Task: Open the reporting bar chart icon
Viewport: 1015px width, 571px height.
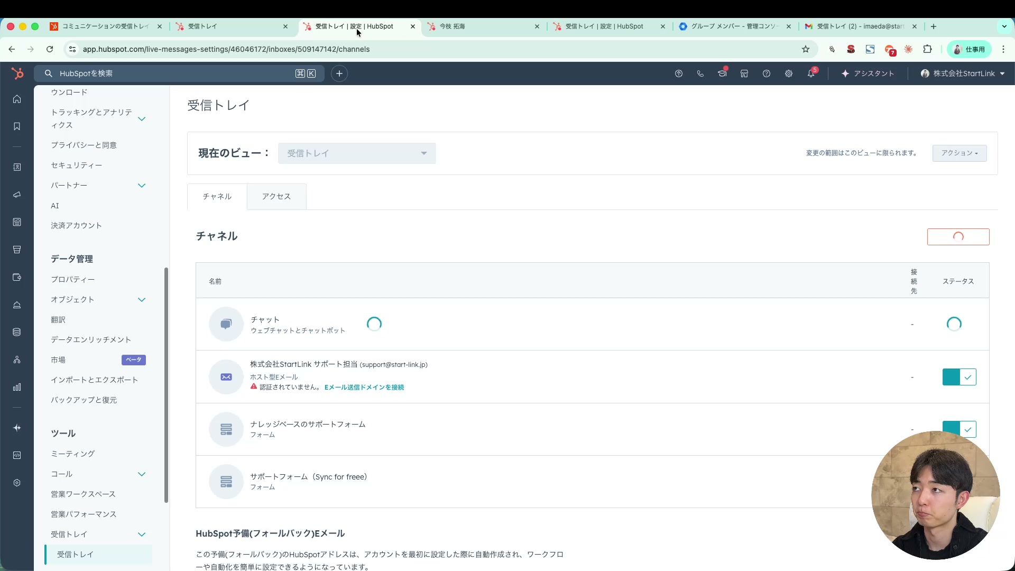Action: pyautogui.click(x=17, y=387)
